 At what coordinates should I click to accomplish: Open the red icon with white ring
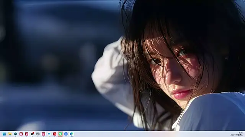click(x=27, y=134)
